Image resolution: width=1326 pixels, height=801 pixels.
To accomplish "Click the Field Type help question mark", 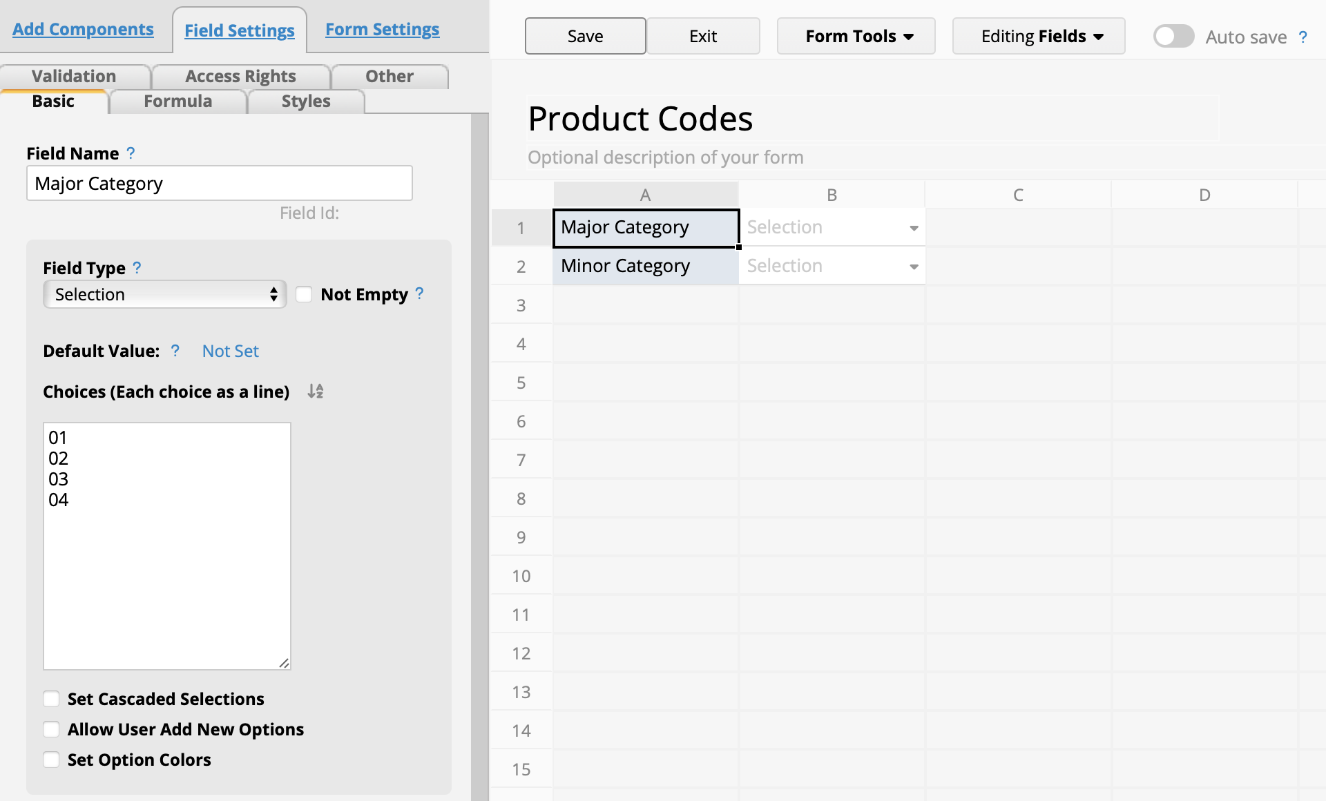I will (137, 268).
